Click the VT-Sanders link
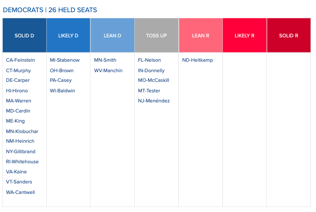 [19, 182]
